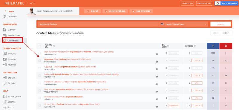This screenshot has height=110, width=239.
Task: Check the digsdigs.com row checkbox
Action: (40, 76)
